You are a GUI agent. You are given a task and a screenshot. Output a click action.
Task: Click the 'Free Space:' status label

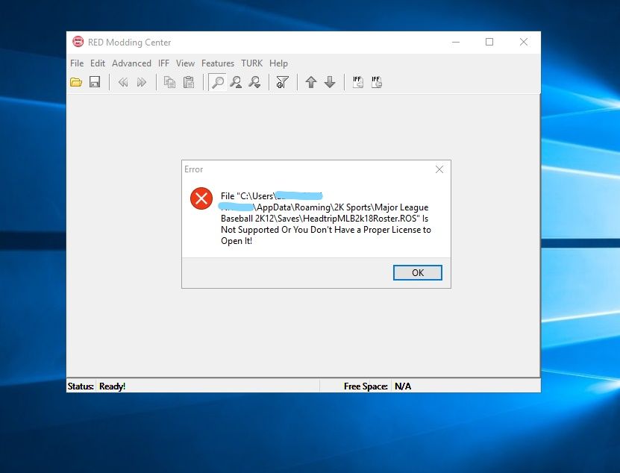coord(366,386)
